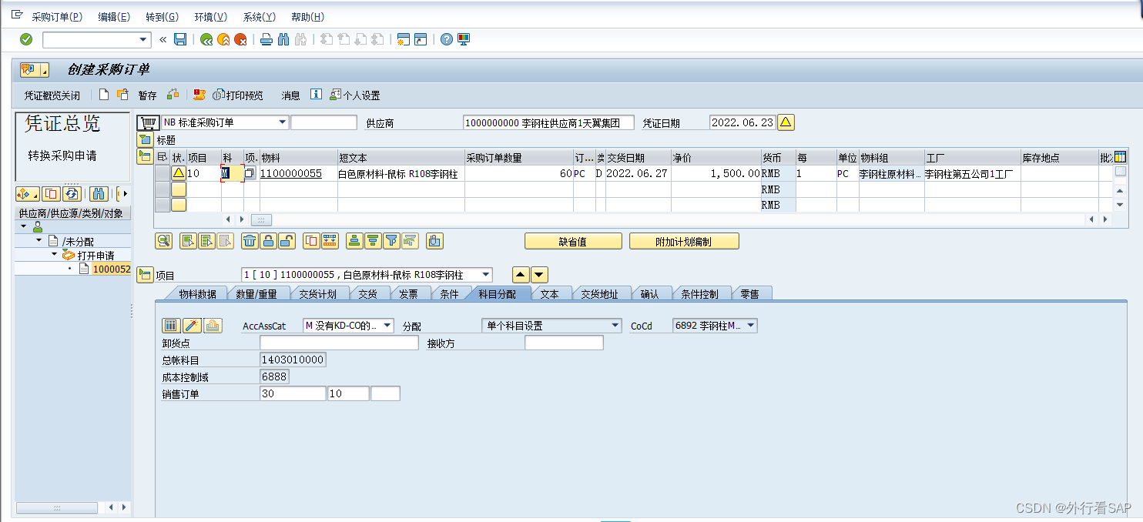Save the purchase order with disk icon
This screenshot has height=522, width=1143.
[180, 38]
